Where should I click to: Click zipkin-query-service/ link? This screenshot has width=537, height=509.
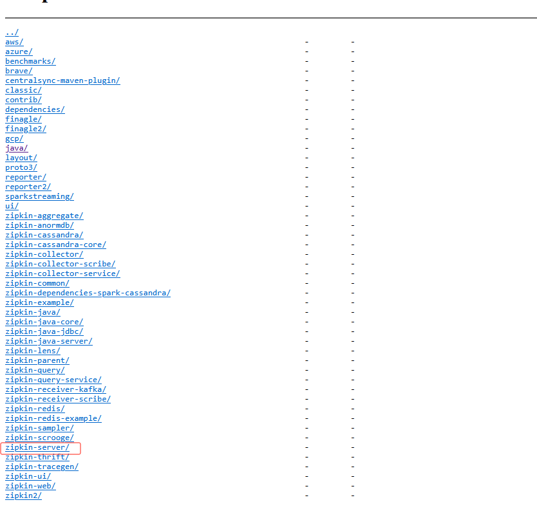pyautogui.click(x=53, y=380)
